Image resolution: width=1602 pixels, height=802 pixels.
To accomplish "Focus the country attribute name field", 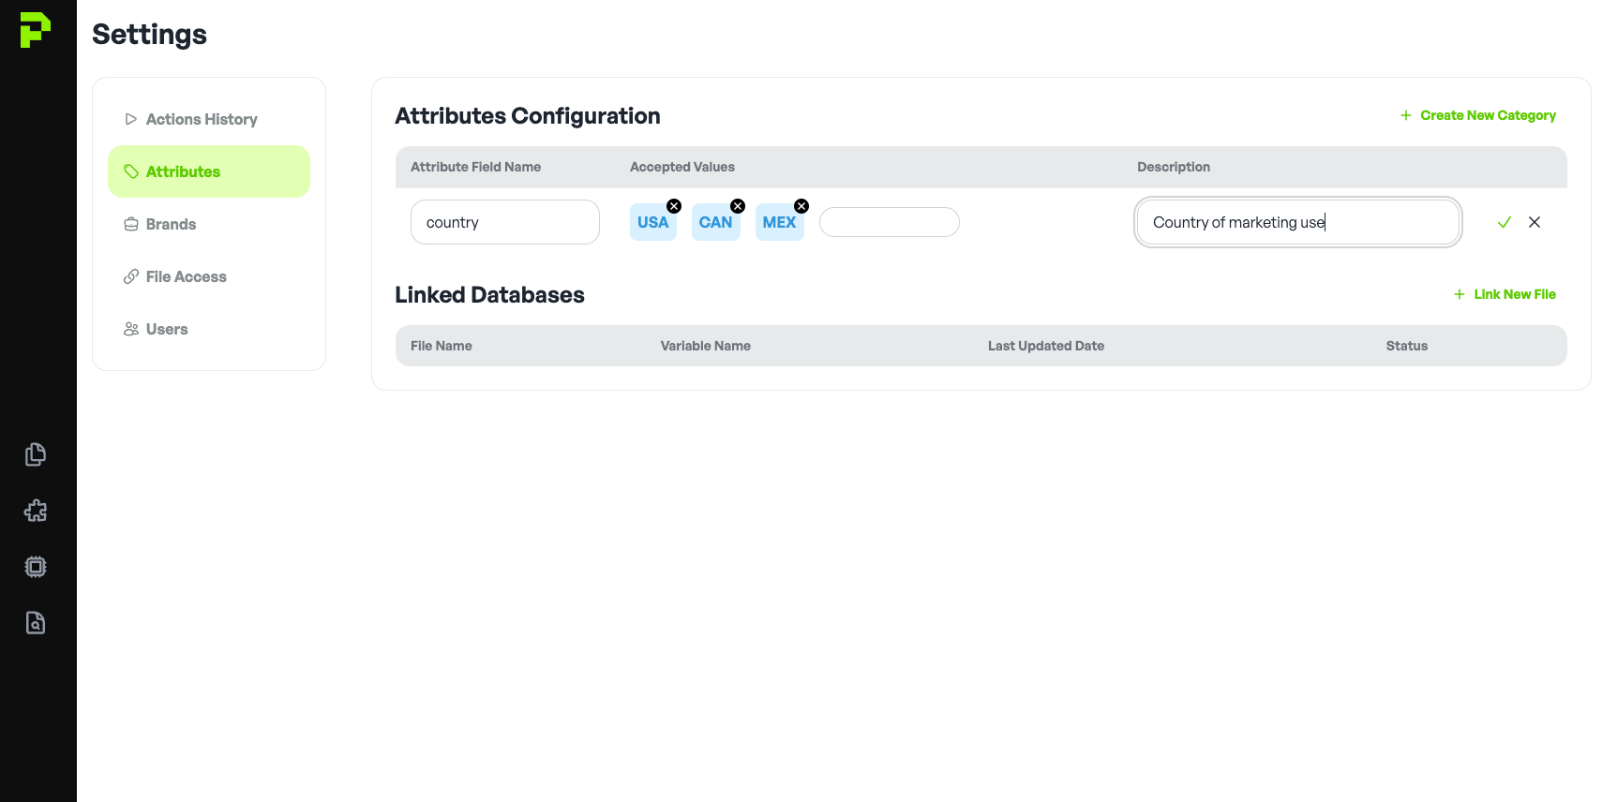I will (504, 222).
